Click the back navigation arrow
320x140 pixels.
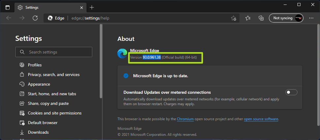click(9, 18)
